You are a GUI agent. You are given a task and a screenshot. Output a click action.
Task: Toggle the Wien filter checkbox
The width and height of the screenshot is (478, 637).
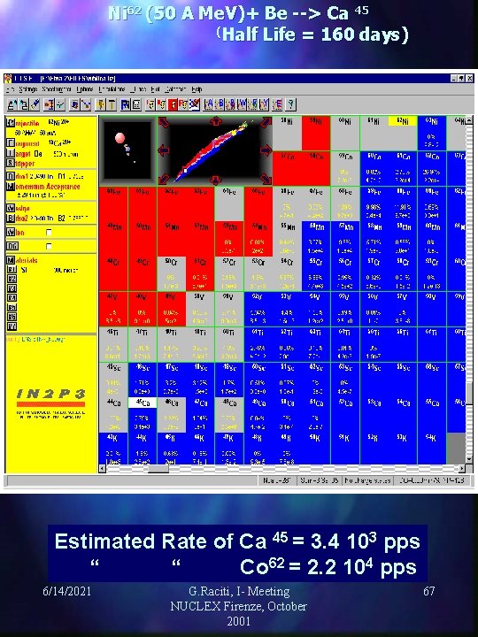49,233
